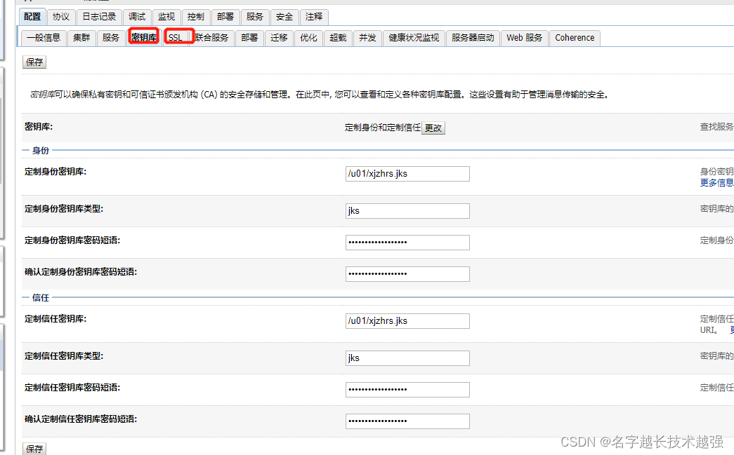
Task: Click the 确认定制信任密钥库密码短语 field
Action: point(407,421)
